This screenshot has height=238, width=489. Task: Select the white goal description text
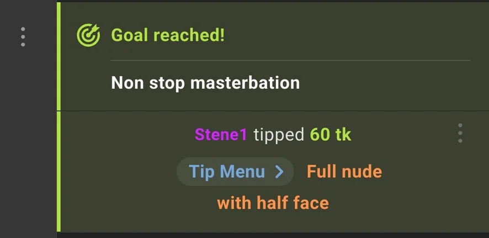point(205,83)
